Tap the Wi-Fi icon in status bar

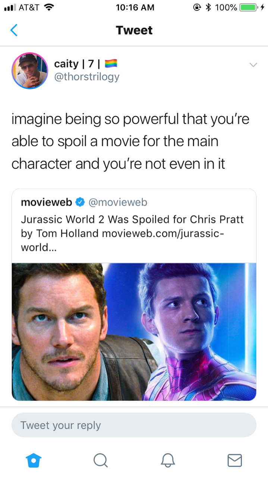click(48, 7)
